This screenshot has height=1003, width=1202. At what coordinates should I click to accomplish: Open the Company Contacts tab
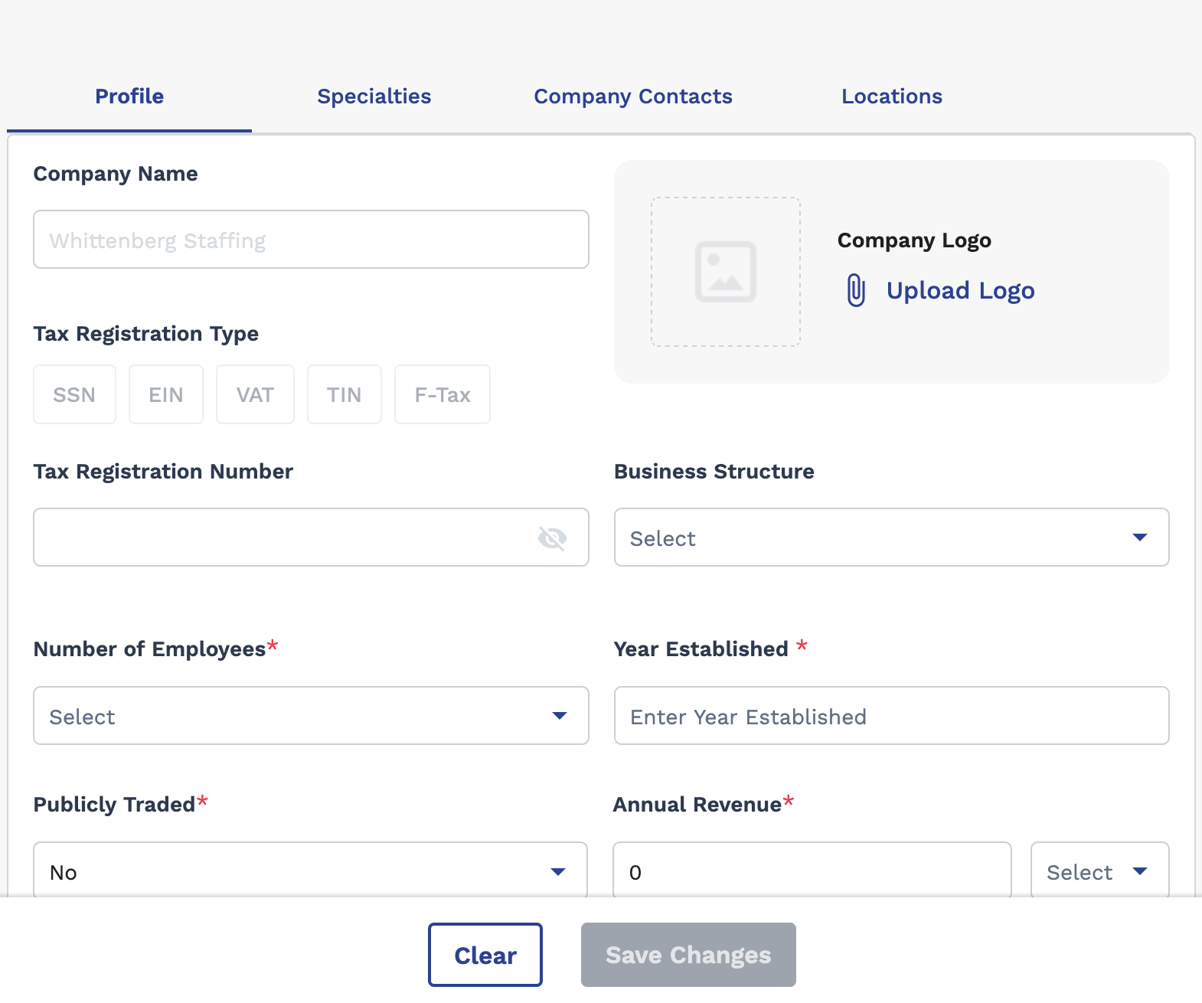(633, 96)
